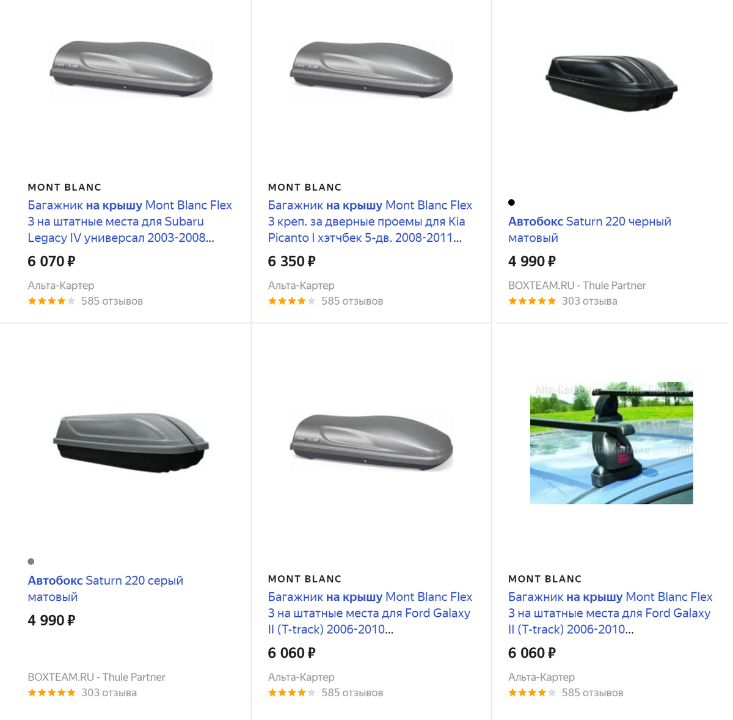Viewport: 733px width, 720px height.
Task: Click the 6 070 ₽ price
Action: pos(51,261)
